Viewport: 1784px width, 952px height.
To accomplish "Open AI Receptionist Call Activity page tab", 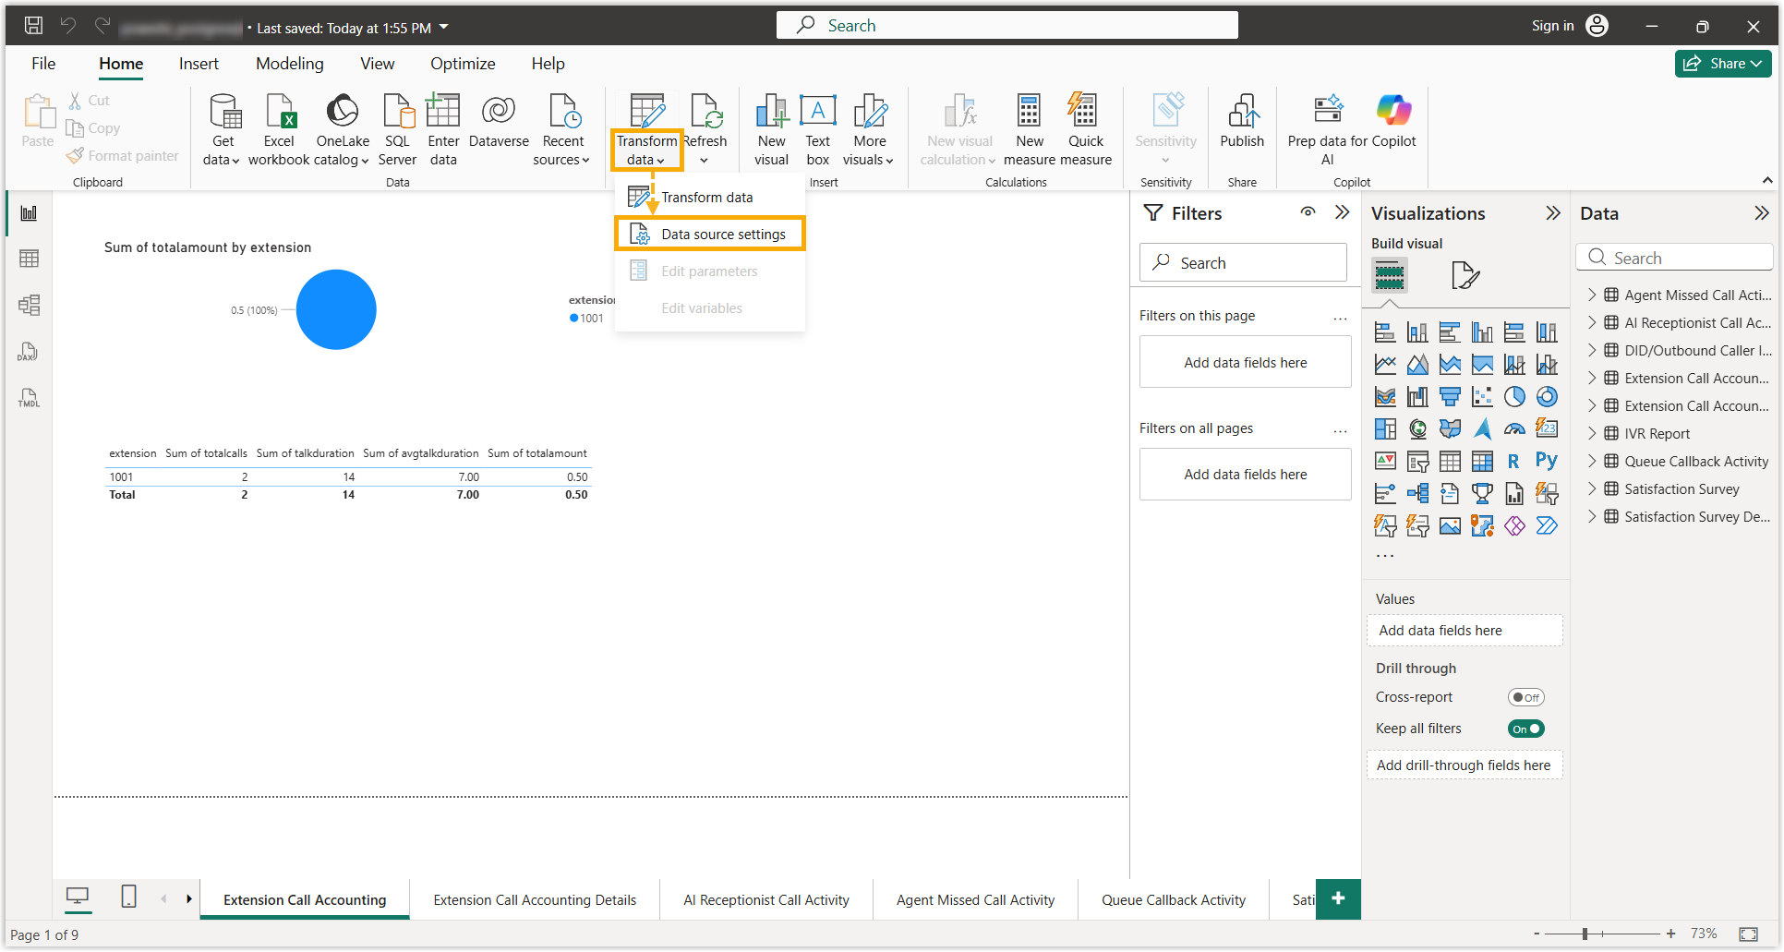I will [766, 900].
